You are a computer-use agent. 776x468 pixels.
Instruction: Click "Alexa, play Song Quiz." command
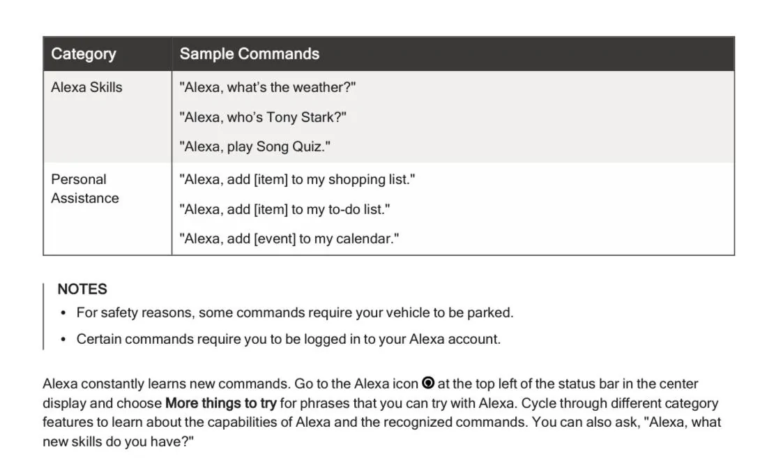pyautogui.click(x=255, y=146)
